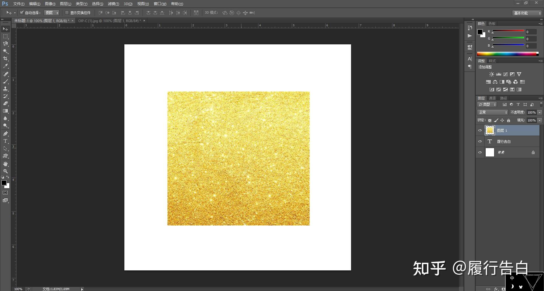This screenshot has width=544, height=291.
Task: Switch to the 色板 tab
Action: [x=492, y=24]
